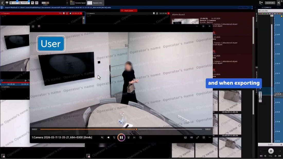Add bookmark in 2.Camera header

(x=154, y=13)
